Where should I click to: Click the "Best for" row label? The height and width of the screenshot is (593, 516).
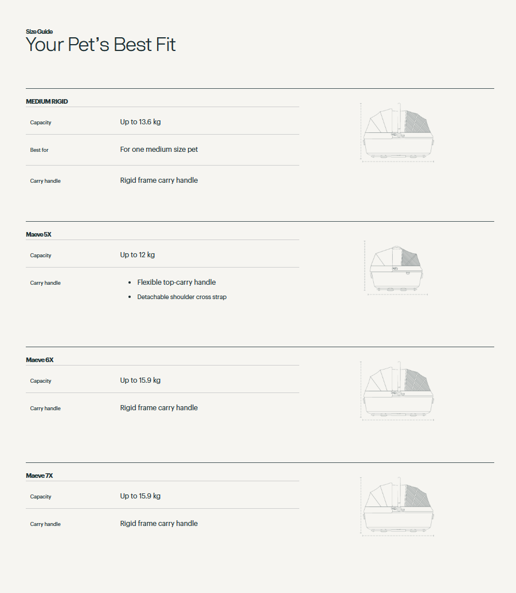pos(39,150)
